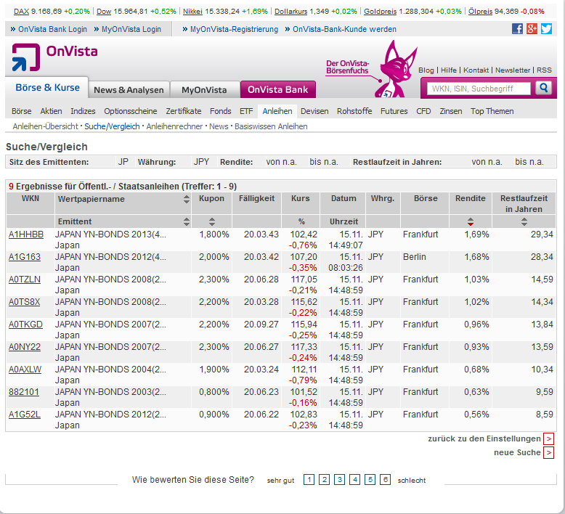The width and height of the screenshot is (565, 514).
Task: Rate the page 6 (schlecht)
Action: pos(385,480)
